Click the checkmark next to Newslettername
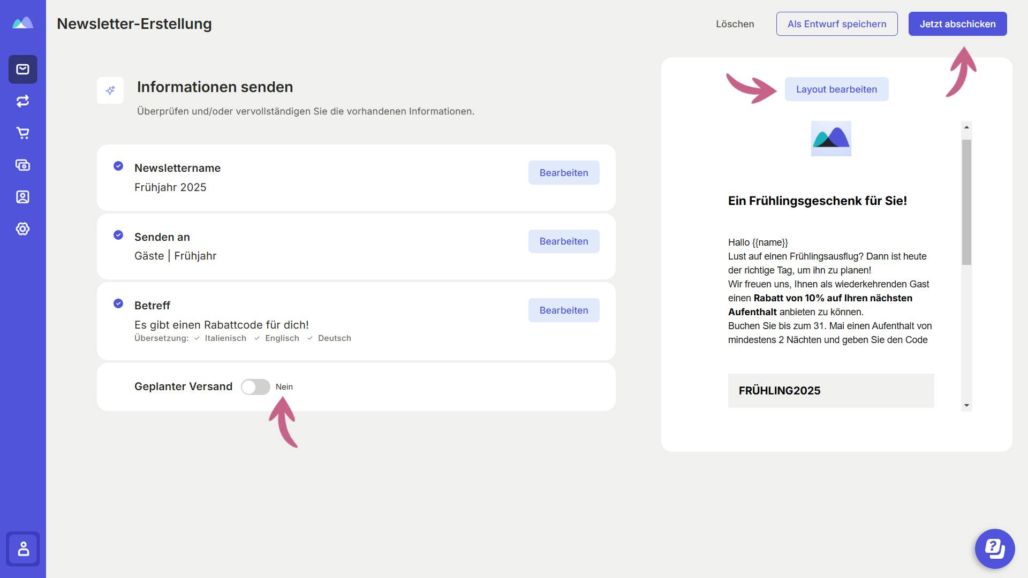Screen dimensions: 1028x578 point(118,166)
